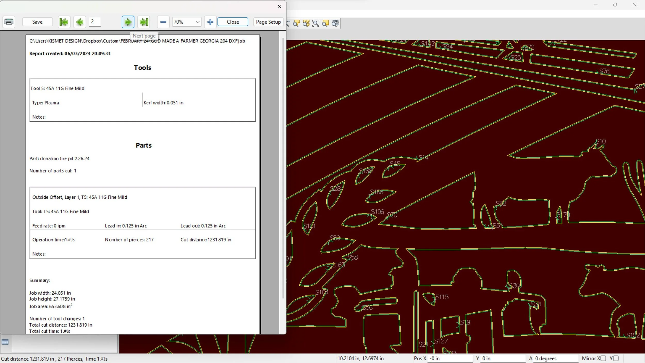Enable Mirror X checkbox

603,358
